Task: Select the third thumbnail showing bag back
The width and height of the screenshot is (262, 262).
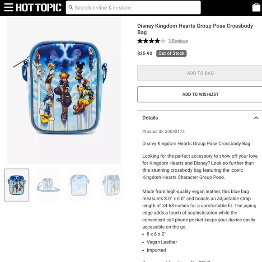Action: tap(80, 185)
